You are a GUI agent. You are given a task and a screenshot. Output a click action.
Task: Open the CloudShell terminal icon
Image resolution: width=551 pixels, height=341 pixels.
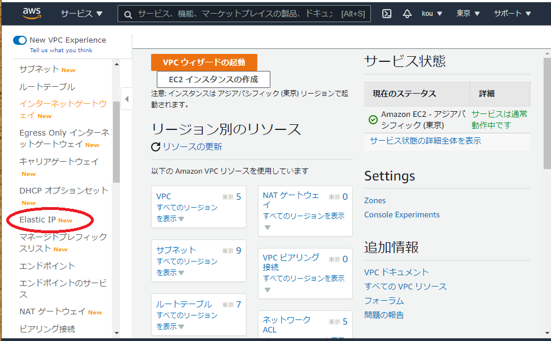point(386,14)
